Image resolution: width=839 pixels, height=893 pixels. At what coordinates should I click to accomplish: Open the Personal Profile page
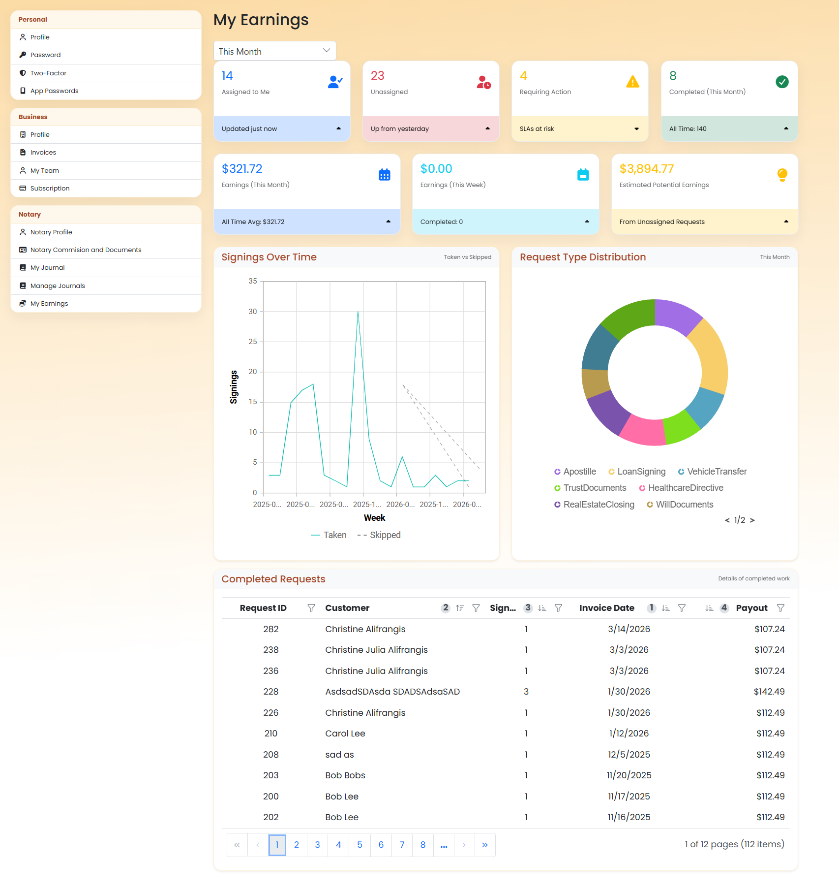[x=106, y=37]
